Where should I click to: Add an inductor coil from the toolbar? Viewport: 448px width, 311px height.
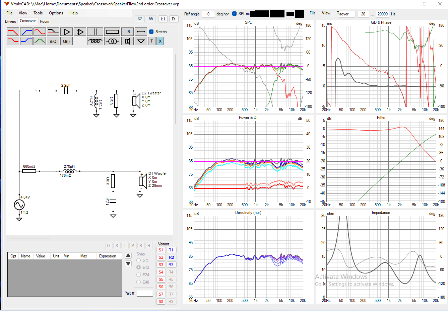pos(95,41)
